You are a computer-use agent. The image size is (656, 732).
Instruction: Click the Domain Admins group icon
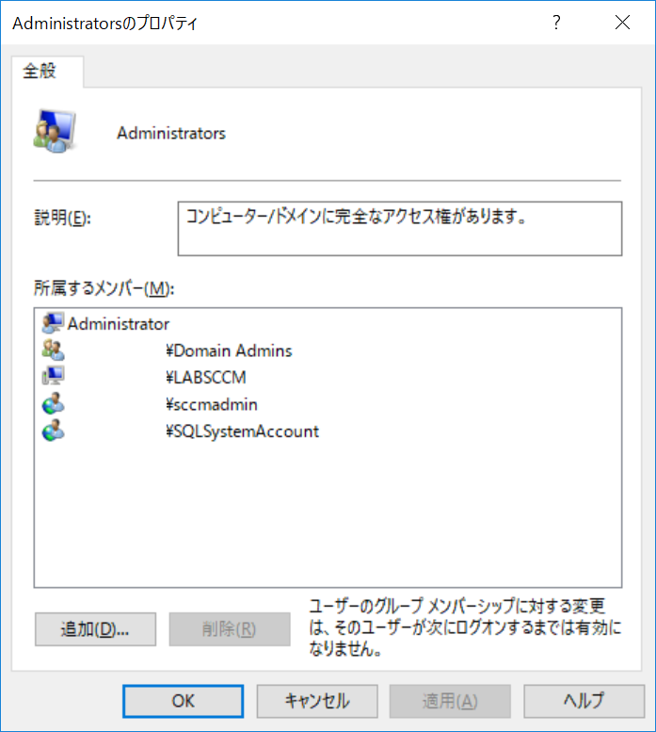(53, 350)
